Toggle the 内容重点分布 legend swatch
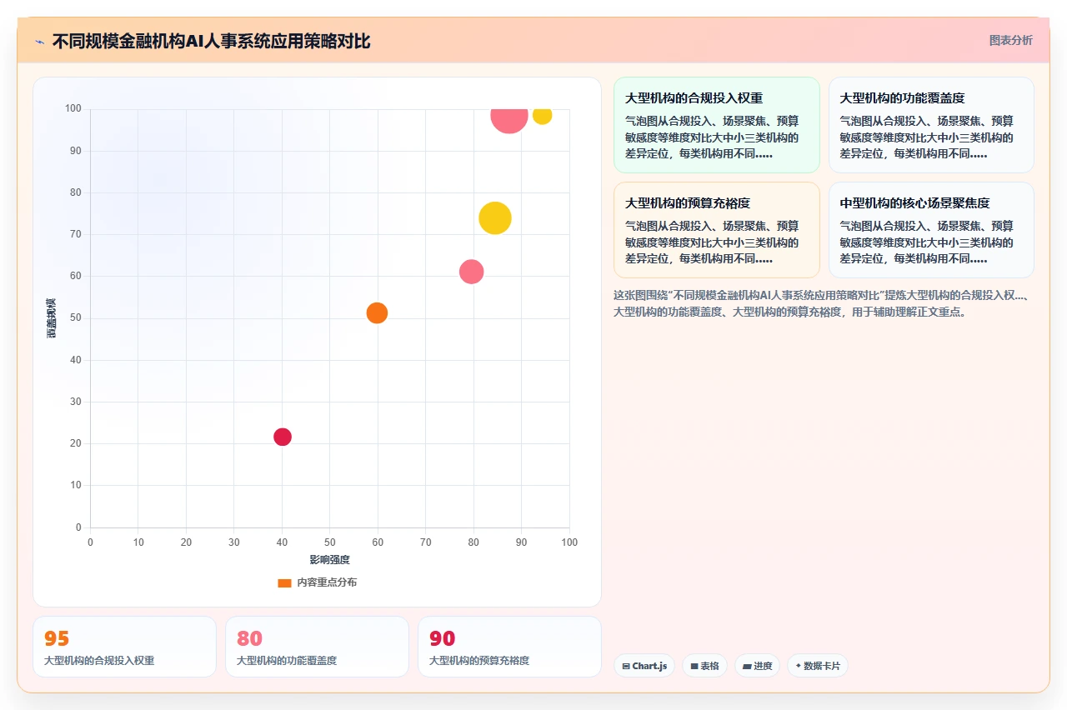The image size is (1067, 710). pos(284,583)
